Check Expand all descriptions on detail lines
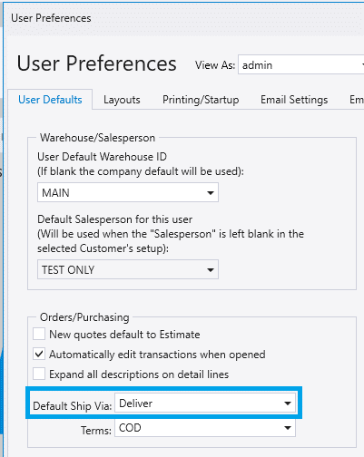Screen dimensions: 364x457 tap(39, 374)
